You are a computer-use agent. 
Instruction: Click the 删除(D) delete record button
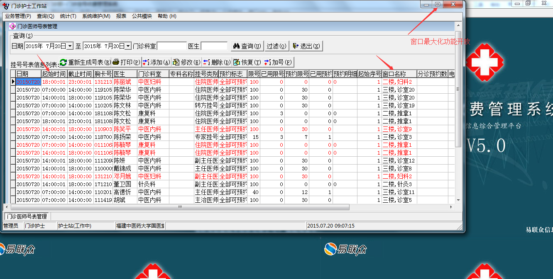(x=217, y=62)
